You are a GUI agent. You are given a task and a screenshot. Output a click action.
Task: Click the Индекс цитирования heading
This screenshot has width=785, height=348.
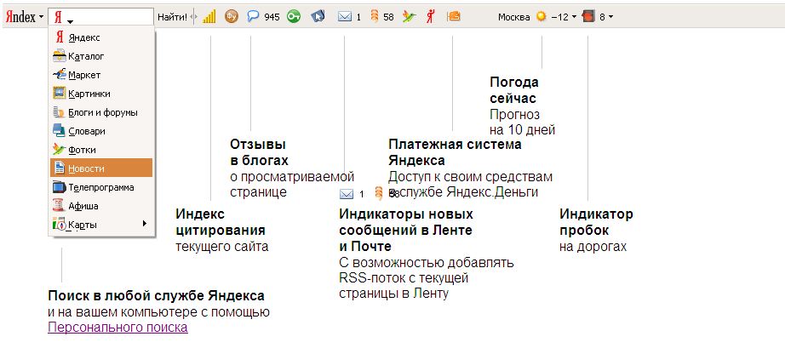click(x=221, y=223)
